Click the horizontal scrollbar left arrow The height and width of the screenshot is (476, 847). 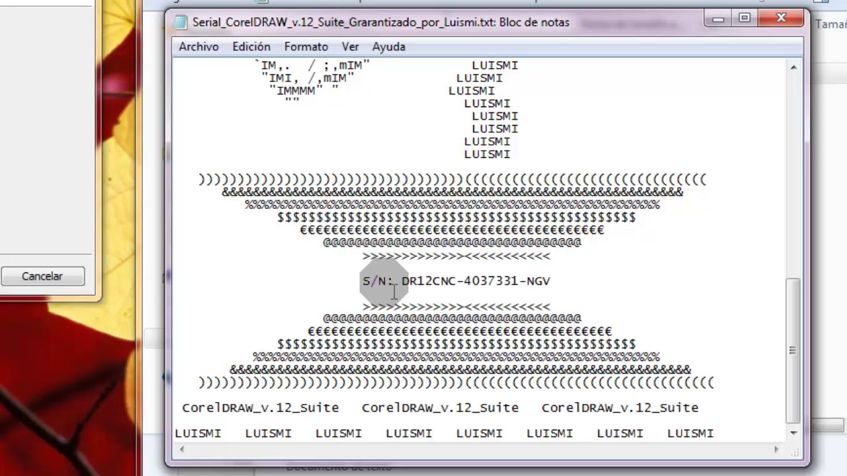click(x=181, y=450)
